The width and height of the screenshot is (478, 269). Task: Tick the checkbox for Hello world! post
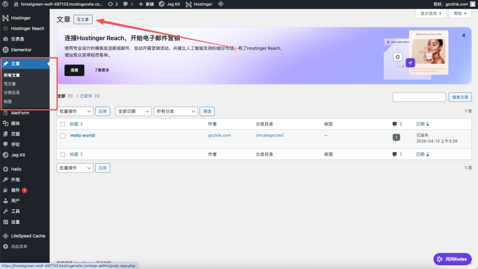(63, 136)
